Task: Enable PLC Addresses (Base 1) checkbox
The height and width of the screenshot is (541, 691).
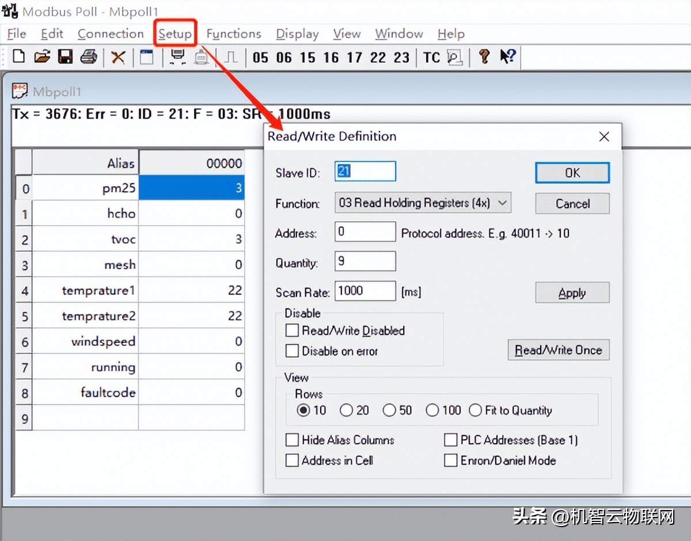Action: click(451, 440)
